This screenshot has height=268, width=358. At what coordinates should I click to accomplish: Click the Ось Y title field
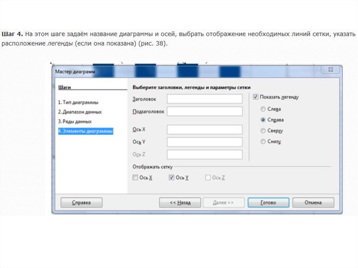coord(205,142)
